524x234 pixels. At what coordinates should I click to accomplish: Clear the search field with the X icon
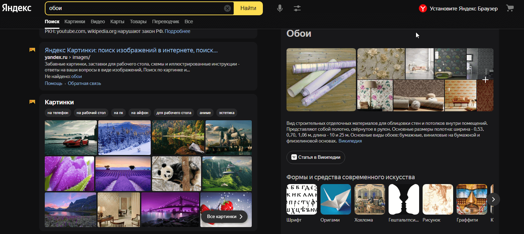pyautogui.click(x=227, y=8)
